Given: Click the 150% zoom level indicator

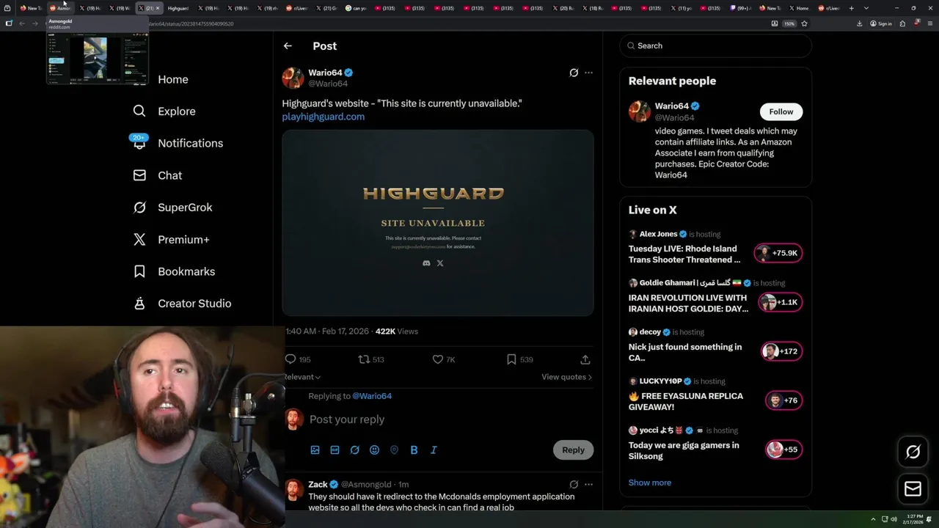Looking at the screenshot, I should click(x=789, y=23).
